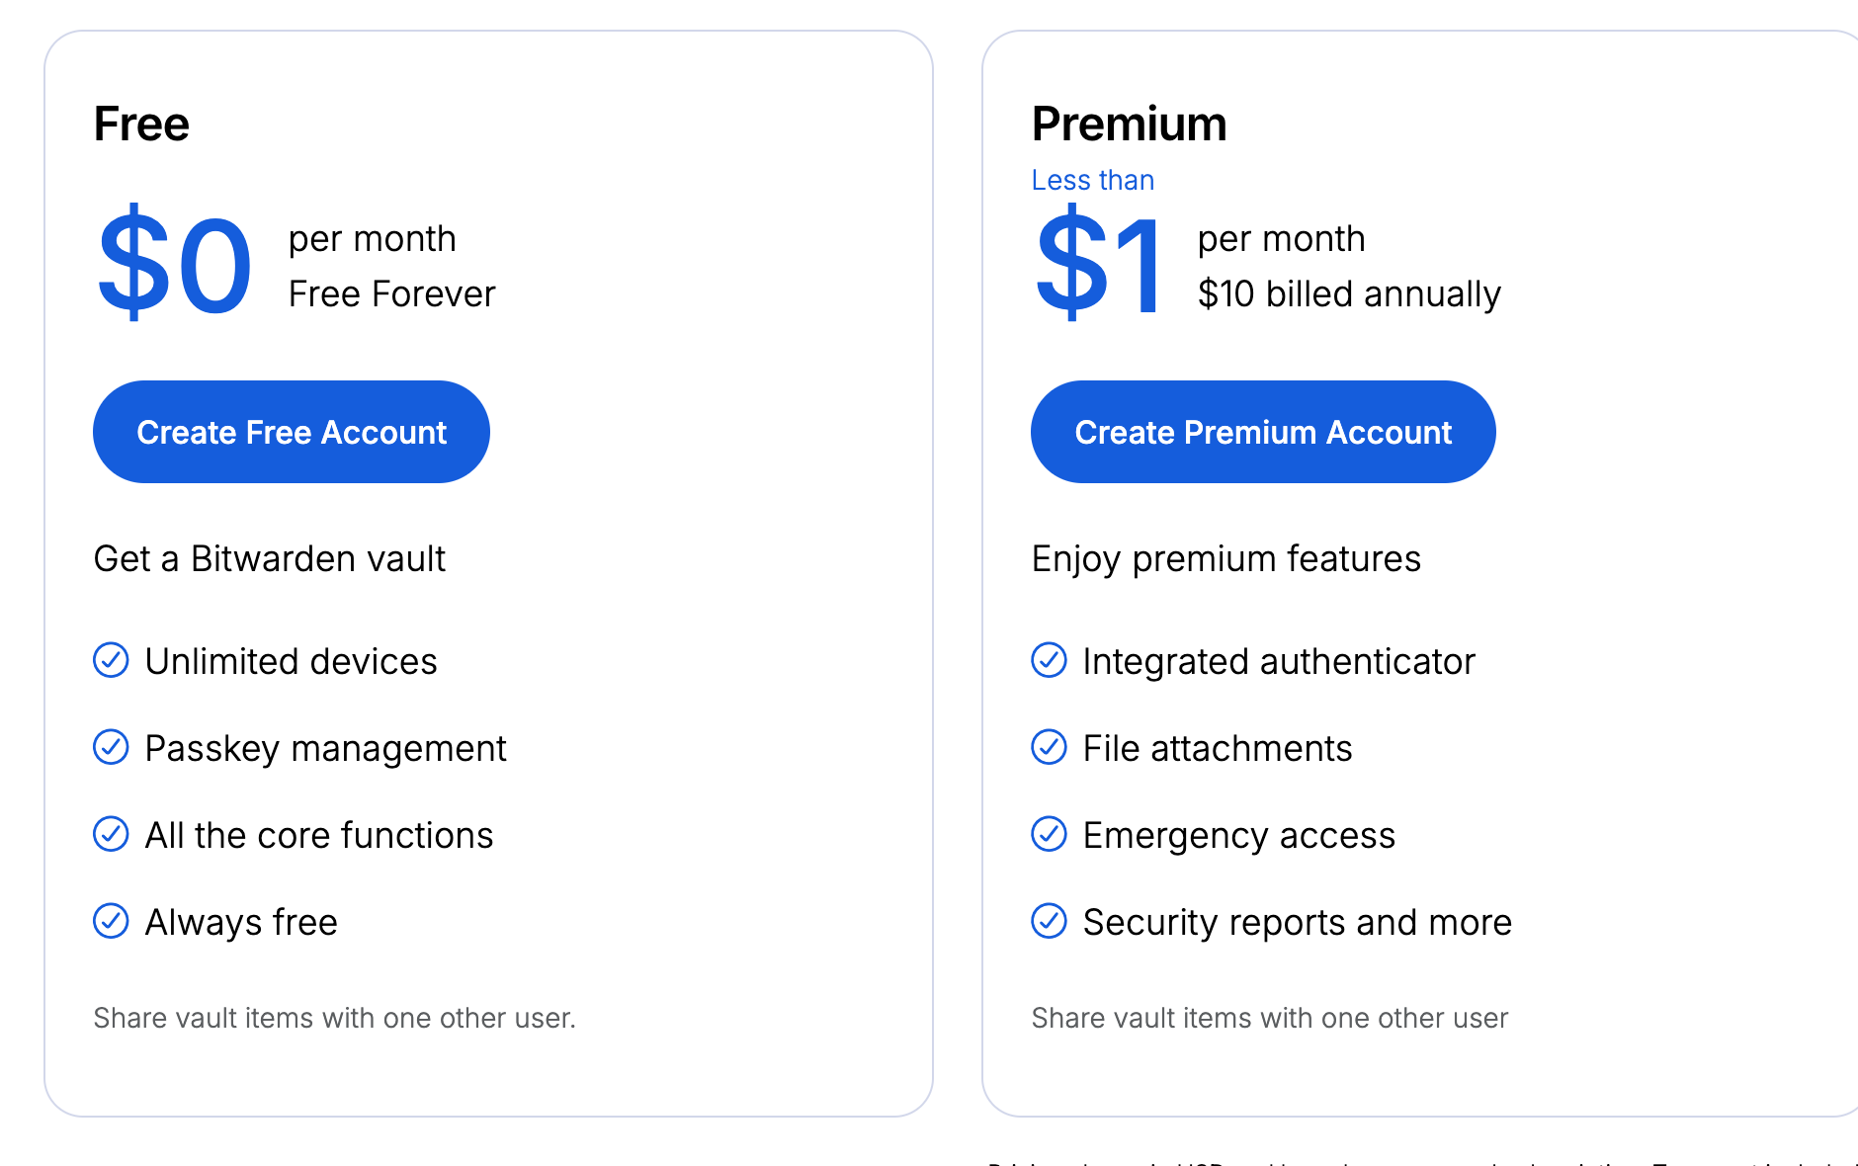
Task: Click checkmark icon next to All the core functions
Action: pos(111,834)
